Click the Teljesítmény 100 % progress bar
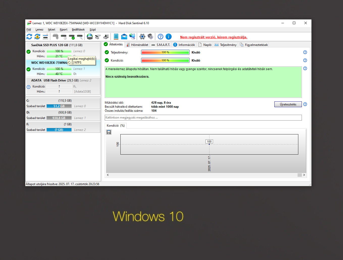 pyautogui.click(x=165, y=52)
